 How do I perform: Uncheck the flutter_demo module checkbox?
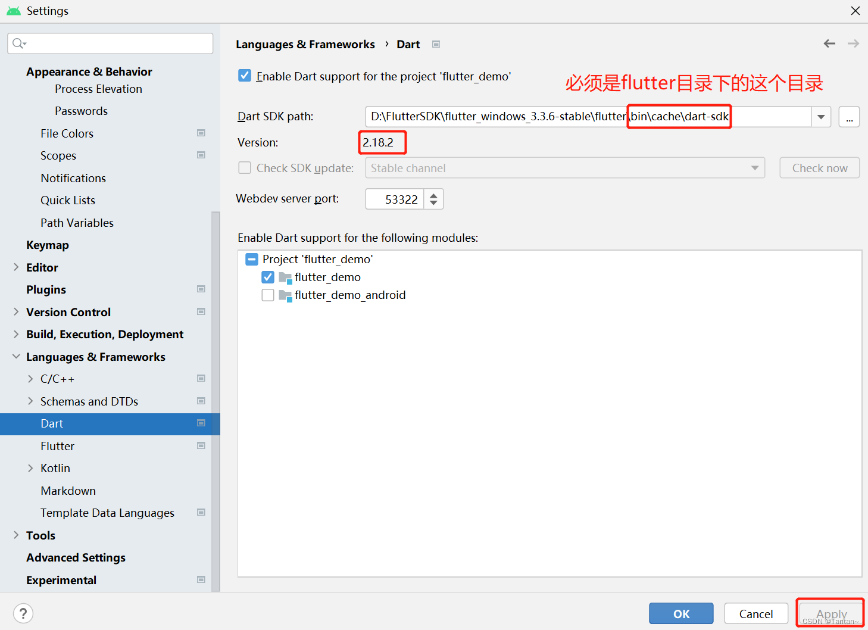pos(268,277)
